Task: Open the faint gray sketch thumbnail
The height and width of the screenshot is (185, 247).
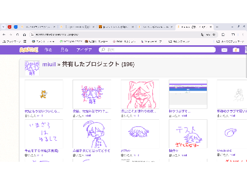Action: point(232,94)
